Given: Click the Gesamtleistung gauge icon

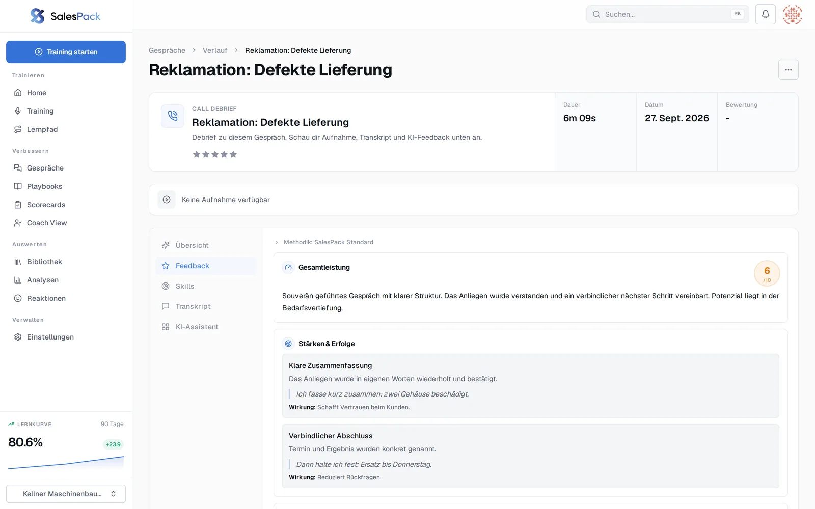Looking at the screenshot, I should tap(288, 267).
